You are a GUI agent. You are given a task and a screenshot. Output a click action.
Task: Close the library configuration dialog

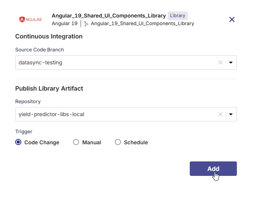[232, 19]
